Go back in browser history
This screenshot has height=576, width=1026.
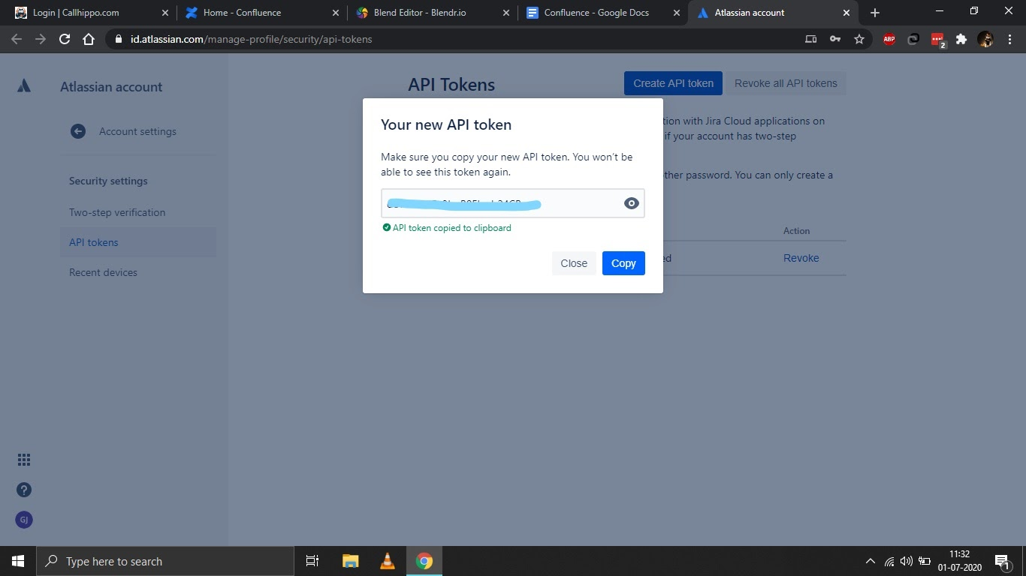click(17, 39)
